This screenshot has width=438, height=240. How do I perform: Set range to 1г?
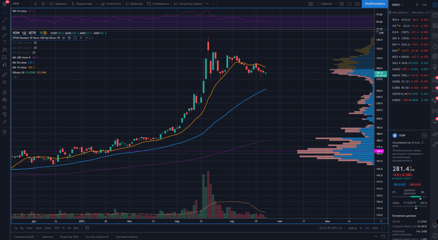(x=64, y=228)
